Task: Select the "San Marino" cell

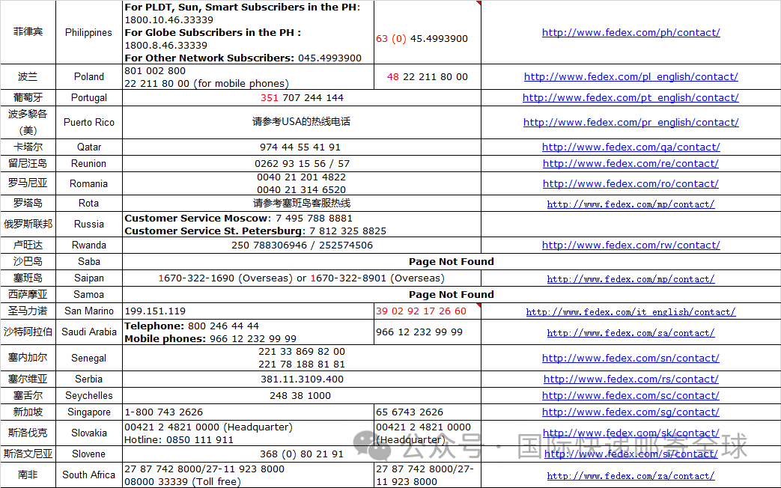Action: tap(88, 311)
